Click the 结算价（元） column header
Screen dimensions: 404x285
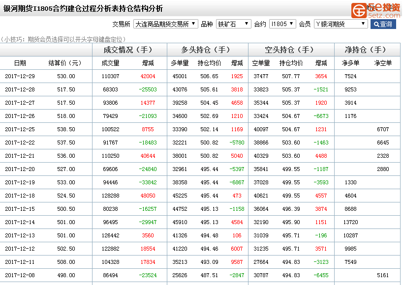65,63
